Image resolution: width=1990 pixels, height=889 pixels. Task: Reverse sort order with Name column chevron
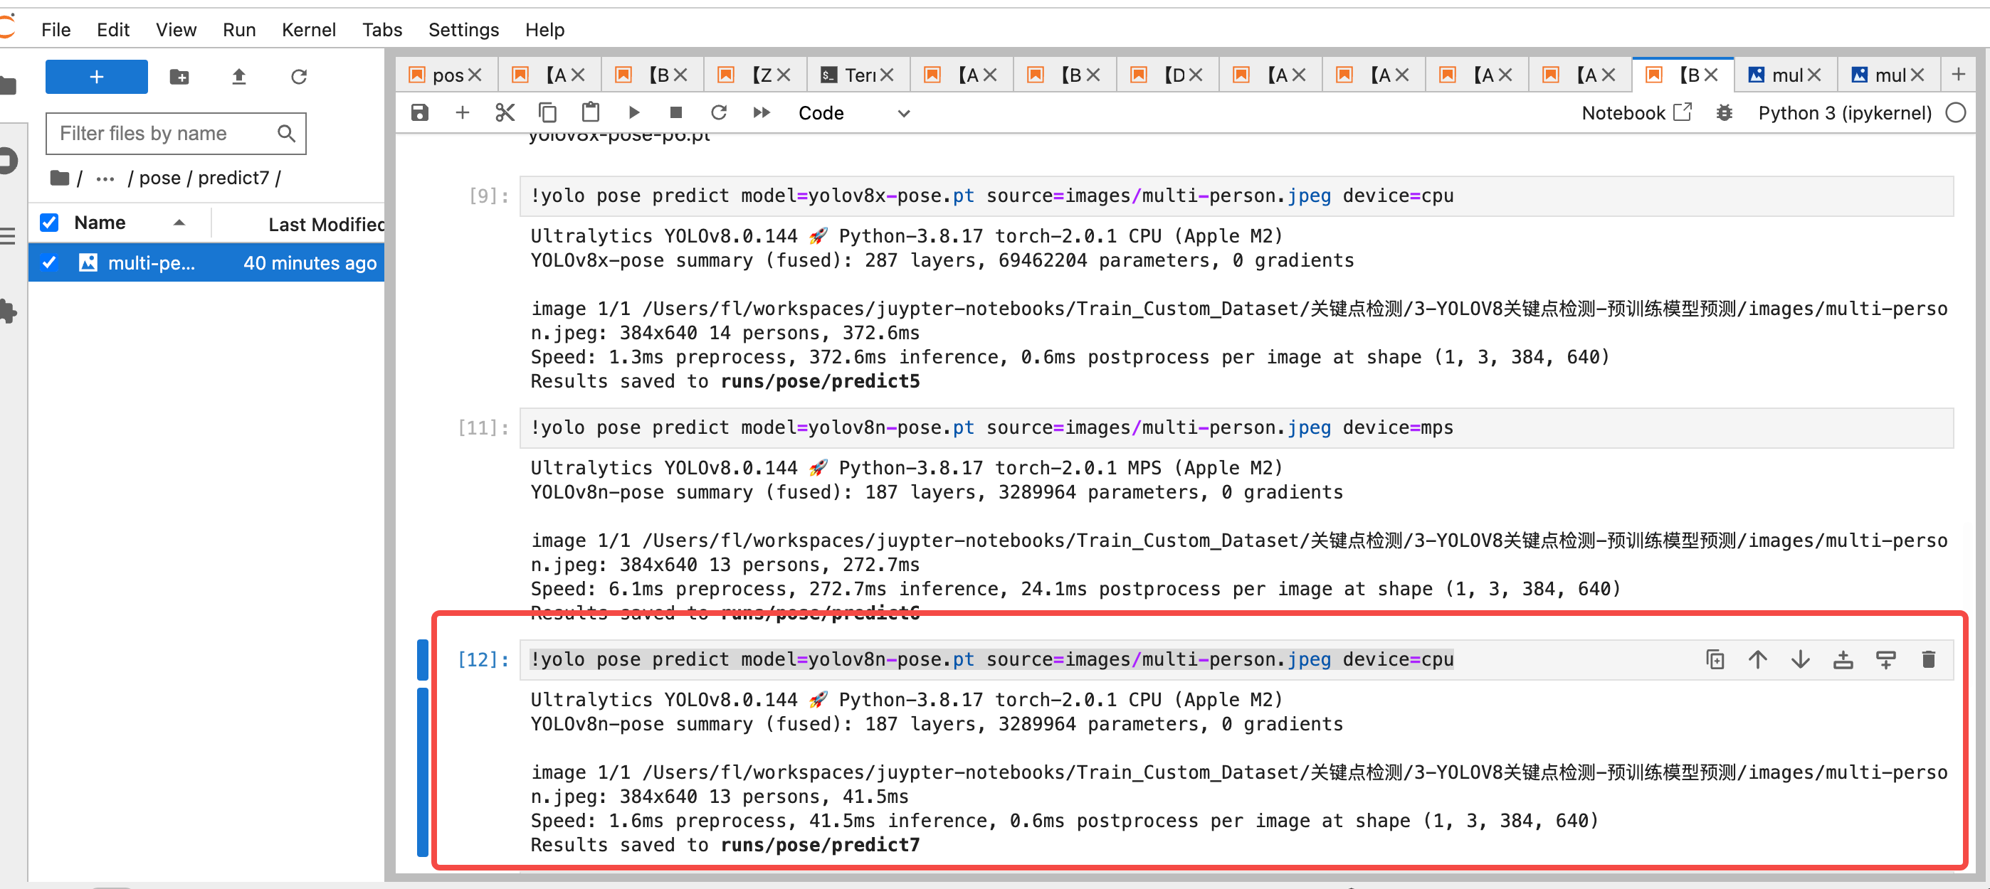[x=180, y=222]
